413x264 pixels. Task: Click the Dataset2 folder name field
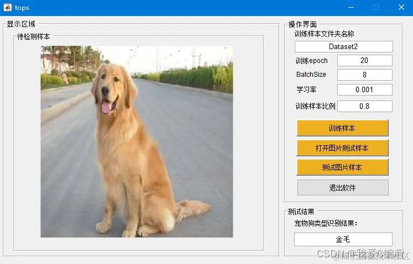click(x=343, y=47)
